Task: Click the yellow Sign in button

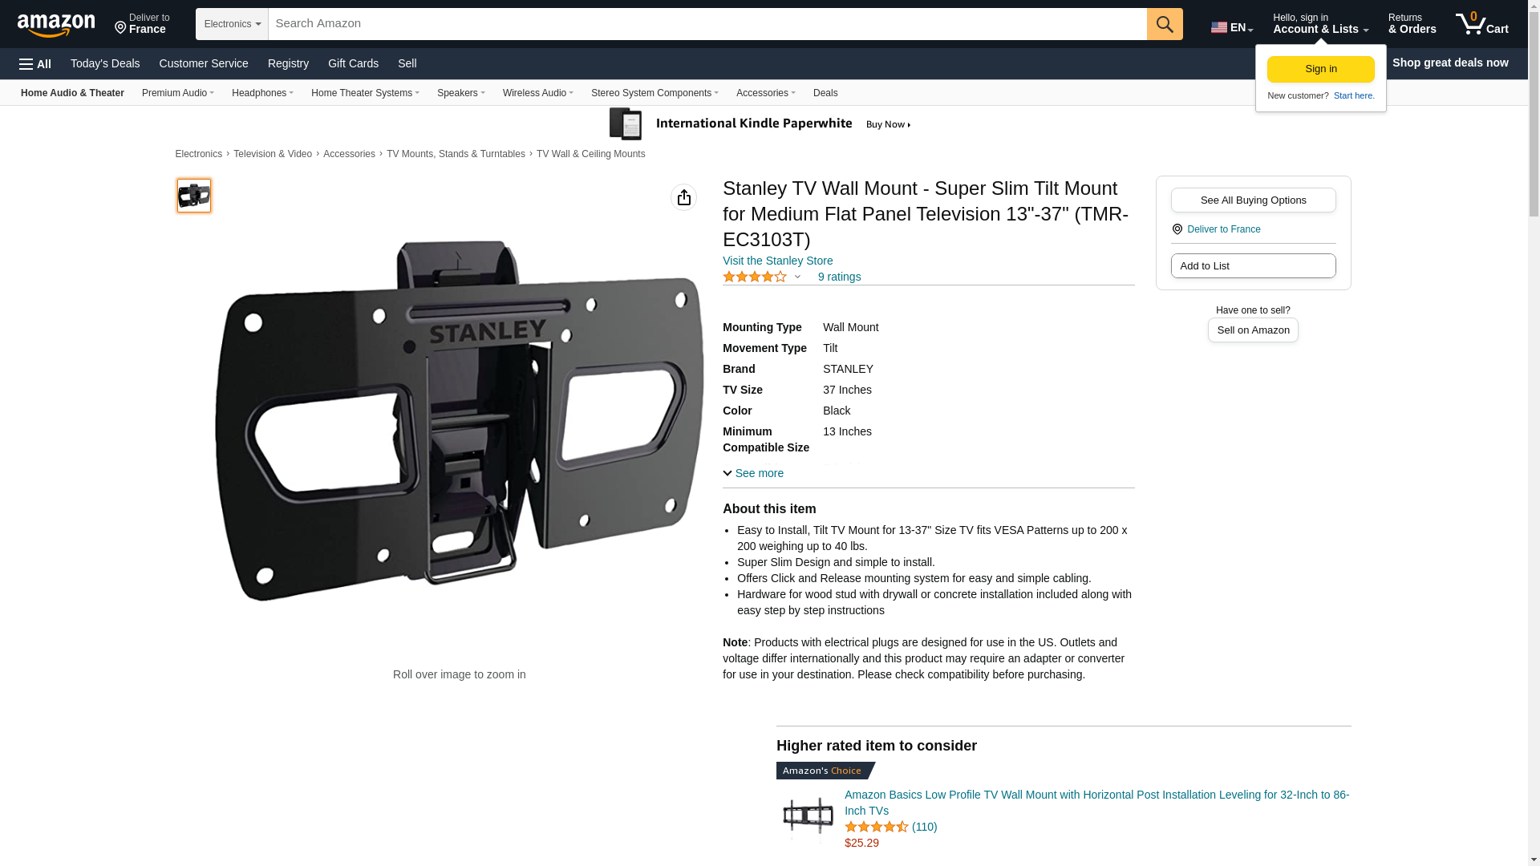Action: pos(1320,69)
